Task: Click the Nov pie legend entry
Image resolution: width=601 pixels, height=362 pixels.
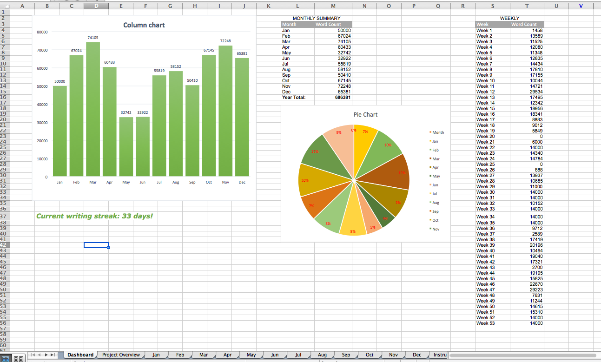Action: 435,229
